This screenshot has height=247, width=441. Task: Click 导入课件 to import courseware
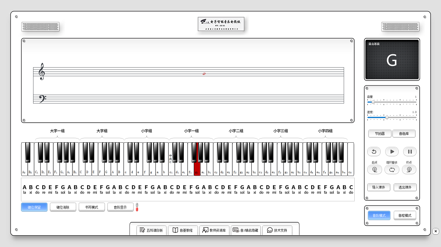[379, 187]
